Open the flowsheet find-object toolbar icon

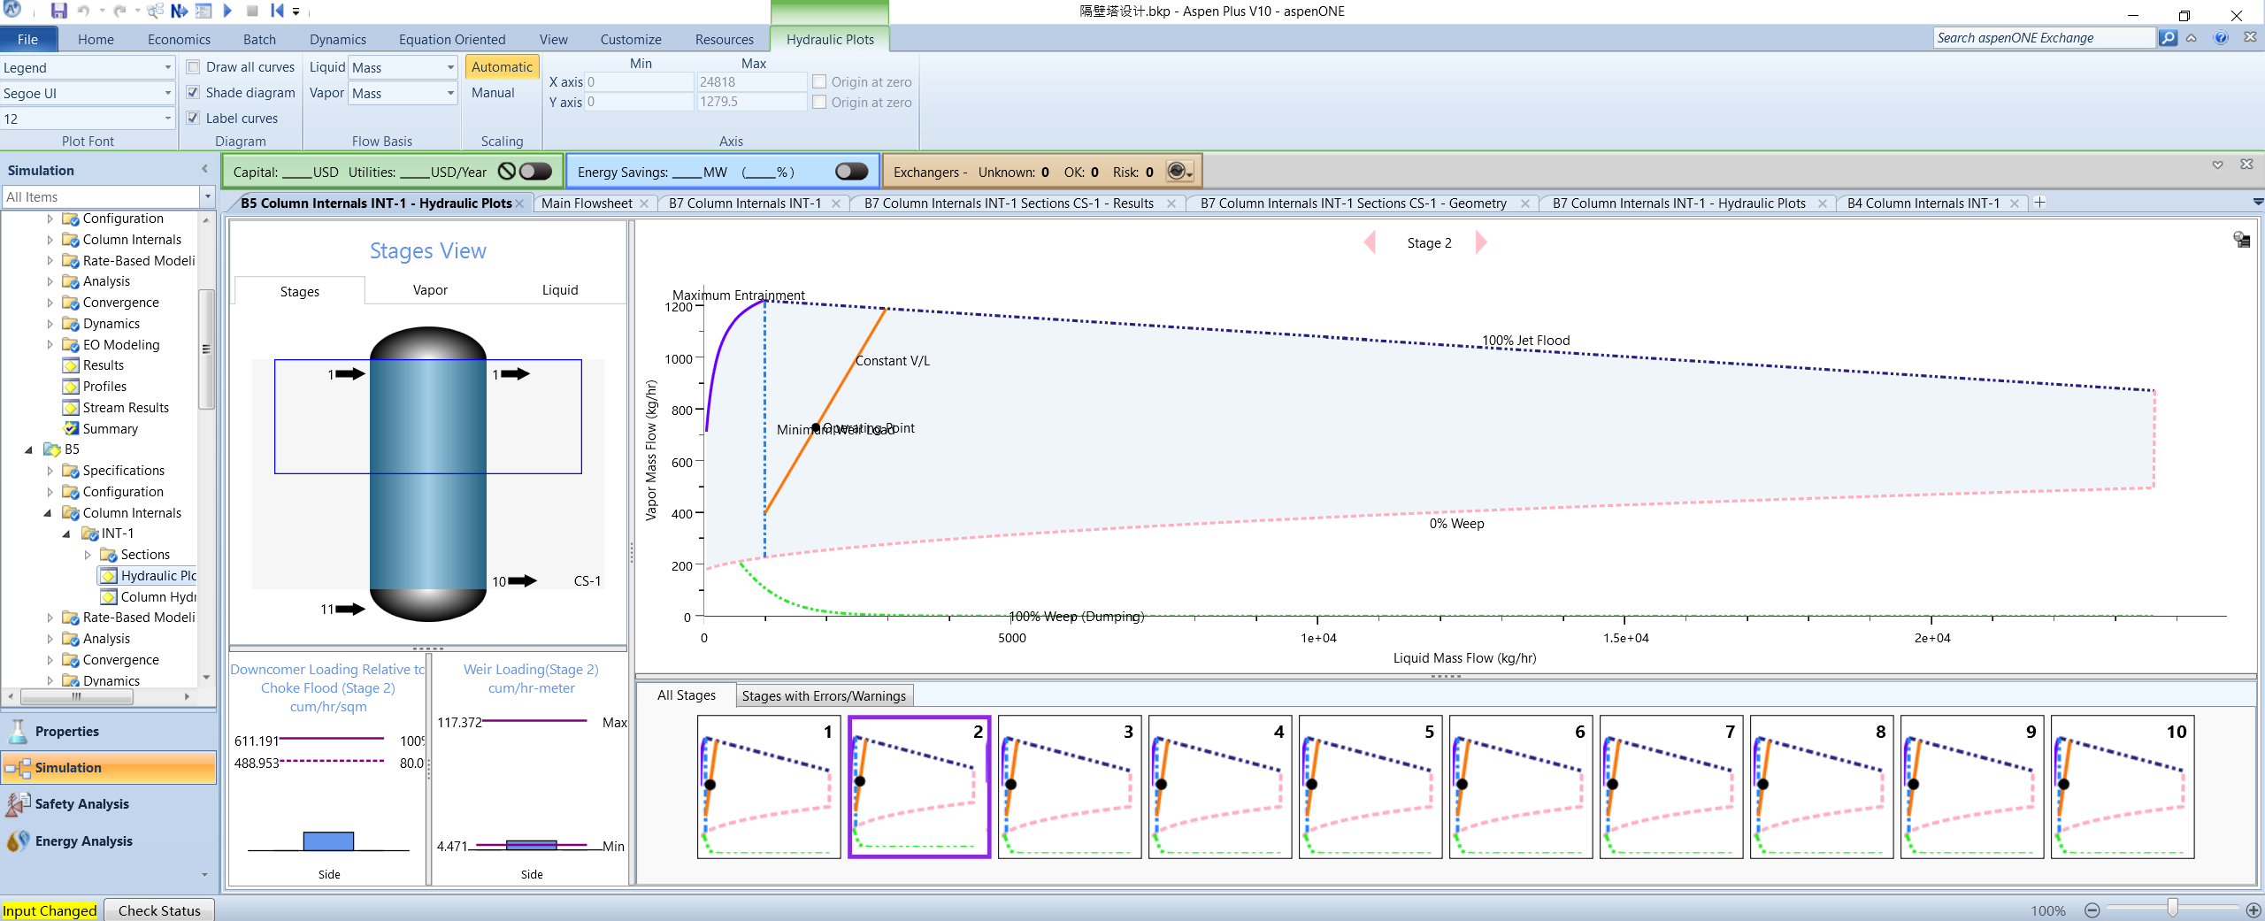click(x=155, y=11)
